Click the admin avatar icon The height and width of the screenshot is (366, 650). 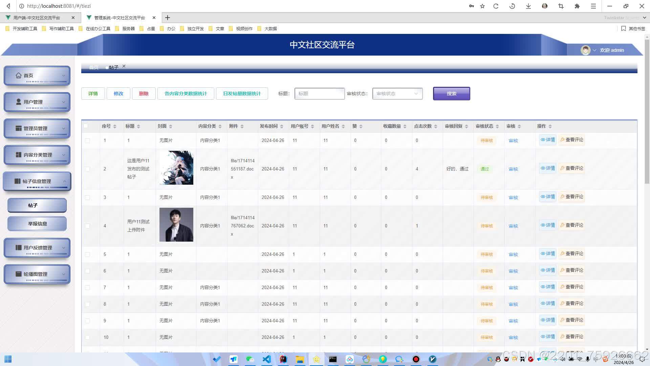click(x=585, y=50)
